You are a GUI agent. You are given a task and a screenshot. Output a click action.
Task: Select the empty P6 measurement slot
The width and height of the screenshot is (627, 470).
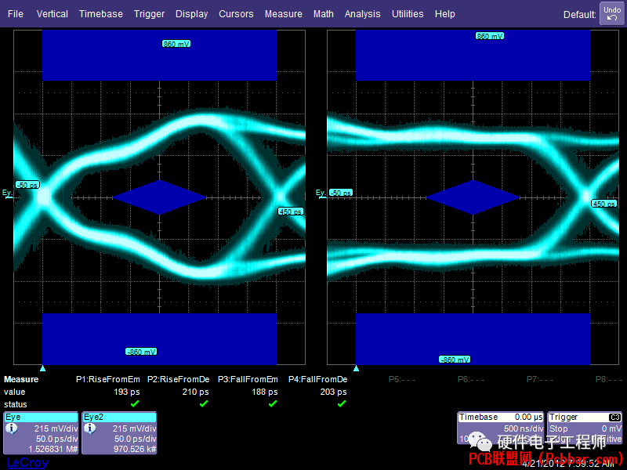471,379
